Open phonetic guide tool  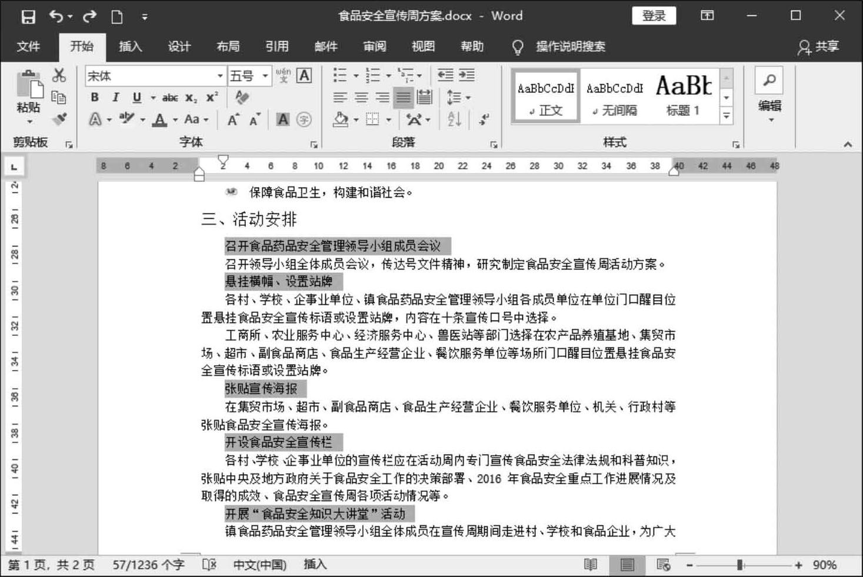[283, 76]
